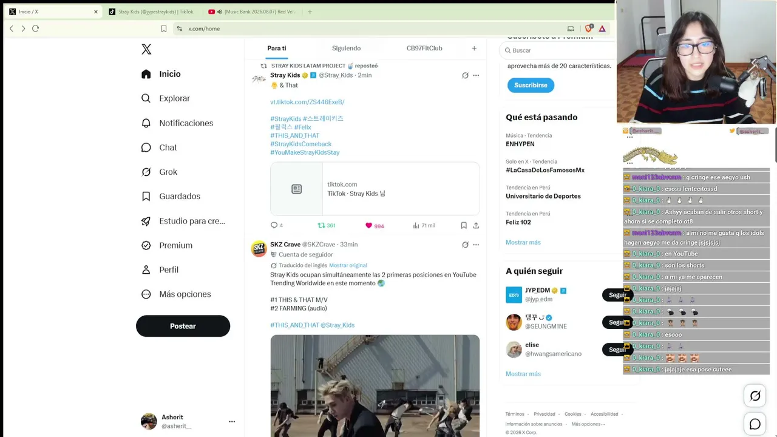The width and height of the screenshot is (777, 437).
Task: Open Perfil in the sidebar
Action: [160, 269]
